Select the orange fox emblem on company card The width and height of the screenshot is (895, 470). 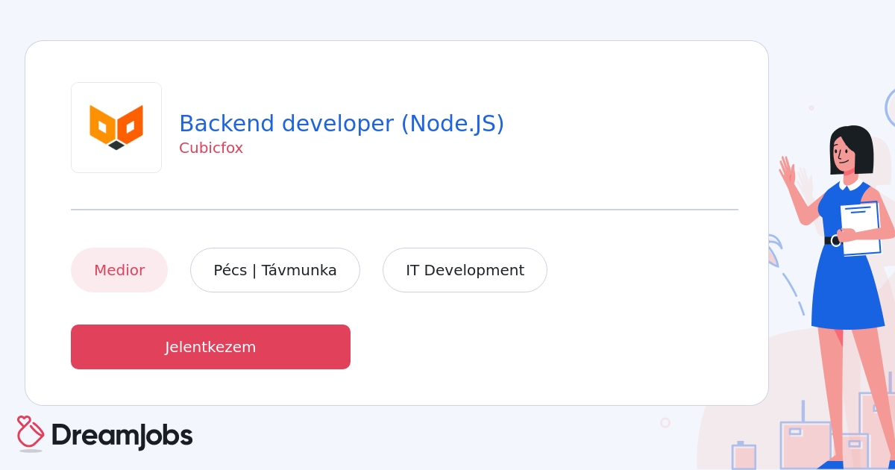click(116, 127)
